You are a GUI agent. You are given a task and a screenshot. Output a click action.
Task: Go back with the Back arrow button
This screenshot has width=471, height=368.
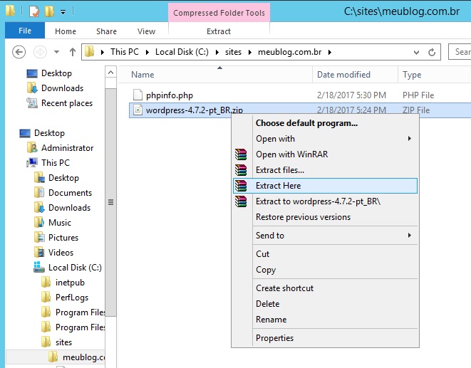click(19, 52)
